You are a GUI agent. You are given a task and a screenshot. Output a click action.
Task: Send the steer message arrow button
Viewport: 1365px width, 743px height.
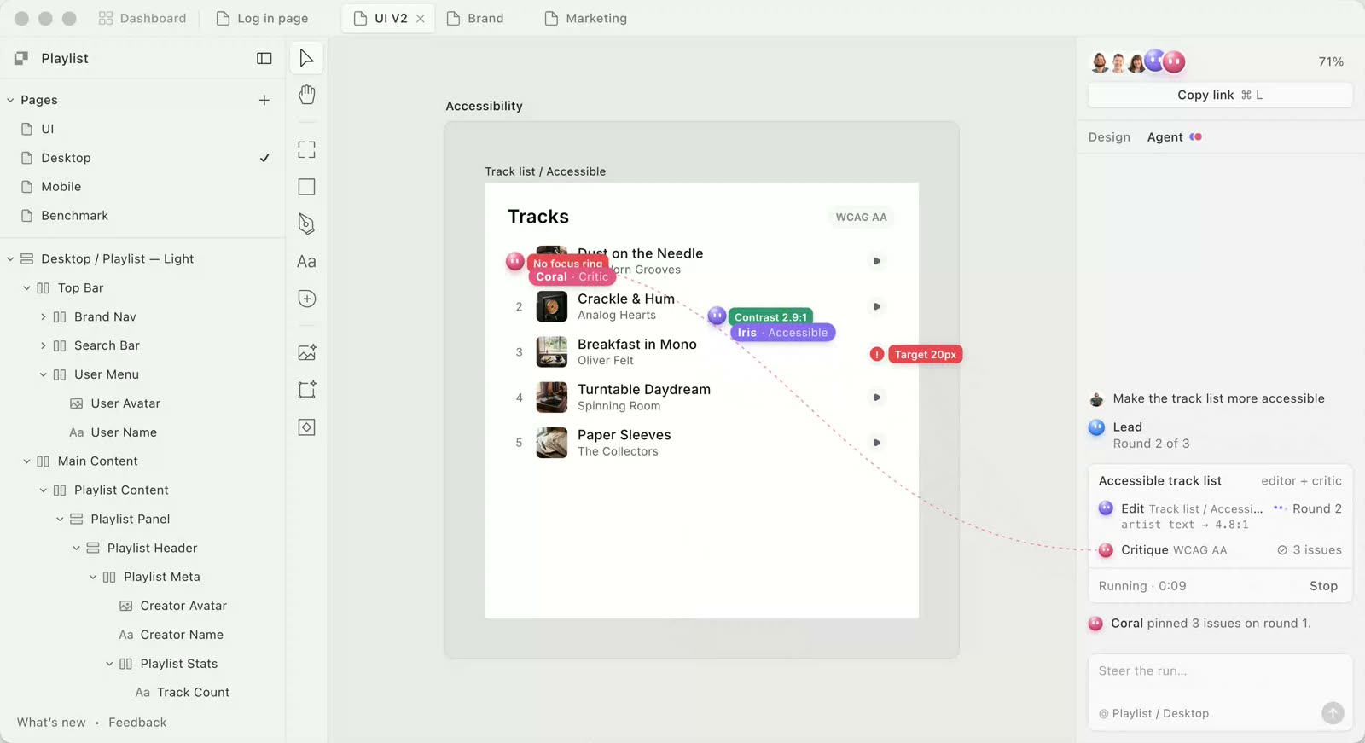1333,713
